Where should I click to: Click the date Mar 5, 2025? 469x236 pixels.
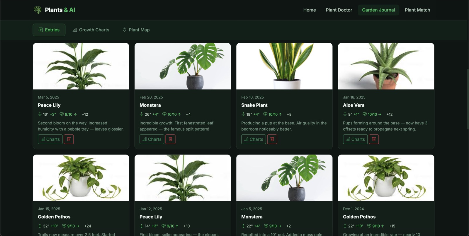pos(48,97)
